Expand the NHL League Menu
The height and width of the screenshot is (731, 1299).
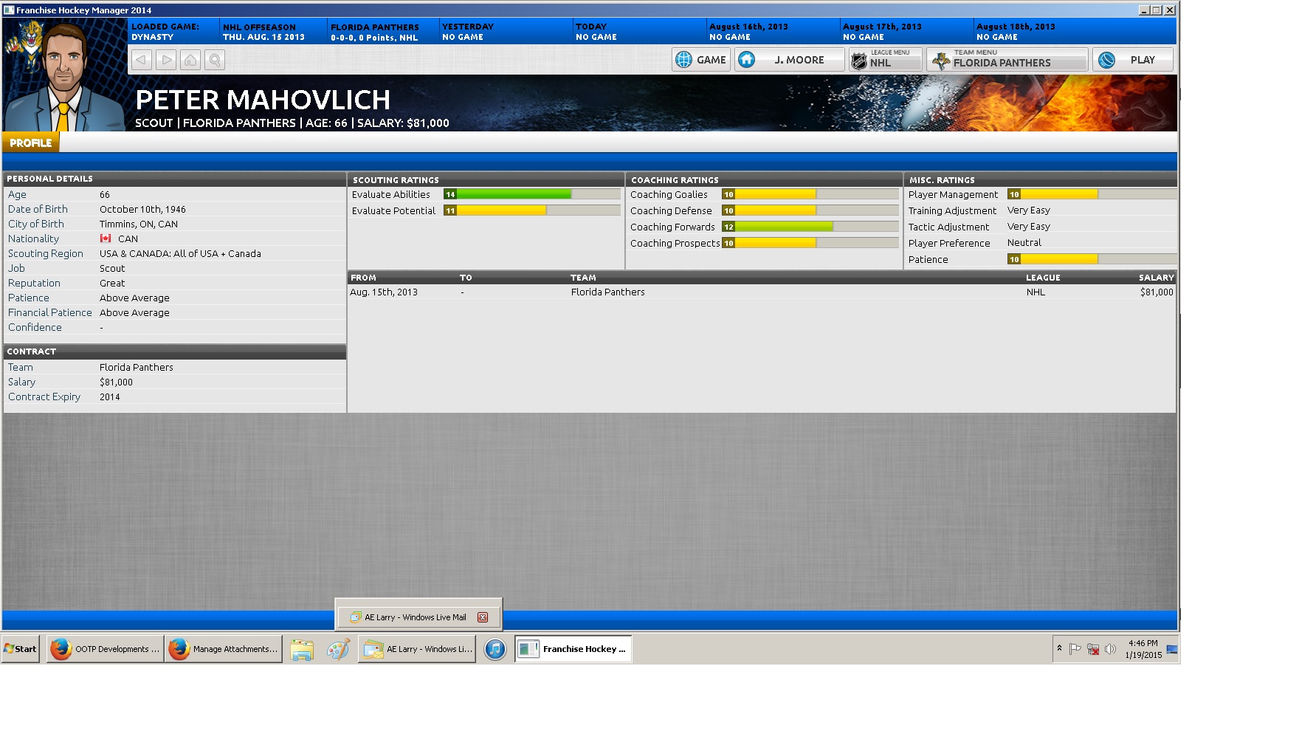pos(884,60)
